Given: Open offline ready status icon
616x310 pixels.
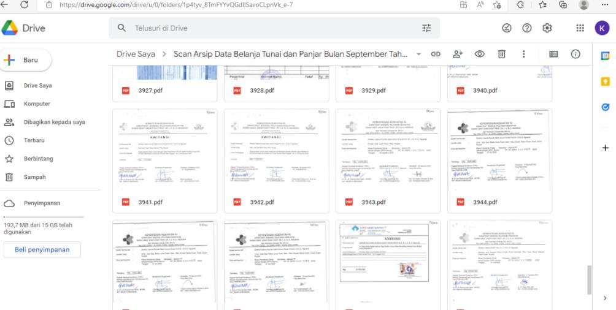Looking at the screenshot, I should point(507,28).
